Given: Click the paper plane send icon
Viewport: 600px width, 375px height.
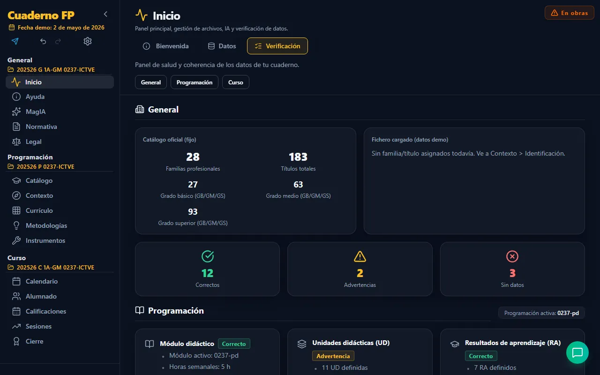Looking at the screenshot, I should coord(15,41).
